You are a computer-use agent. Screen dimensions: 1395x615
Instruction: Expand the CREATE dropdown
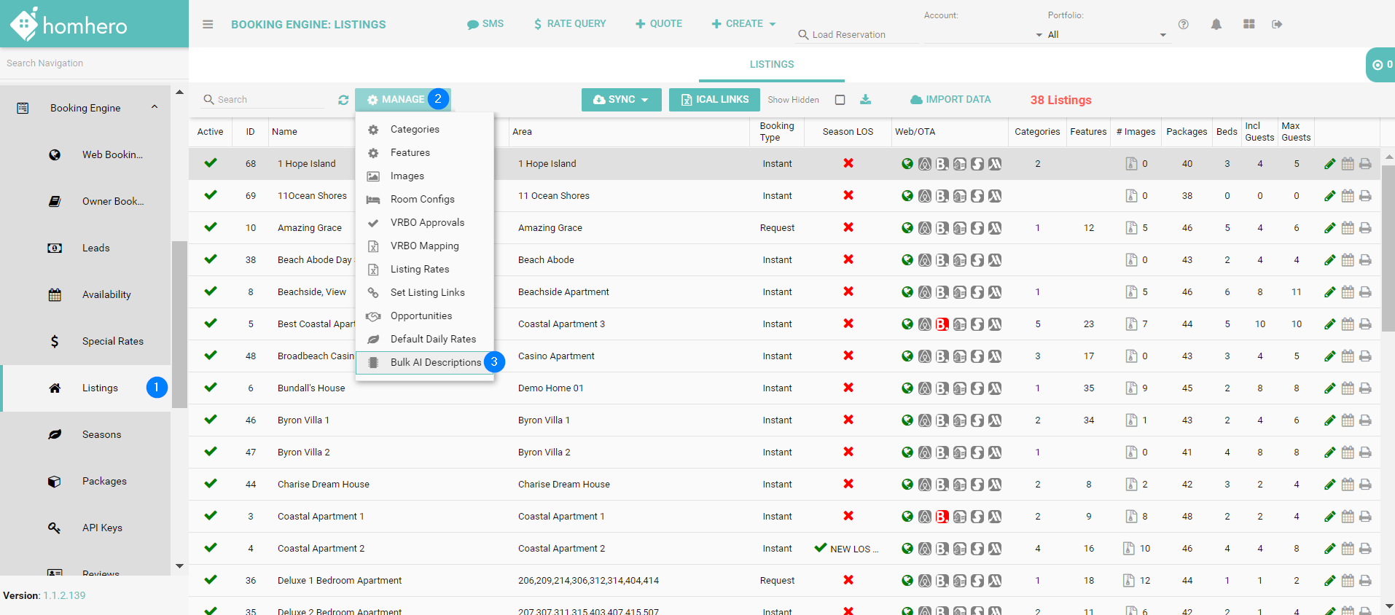743,24
